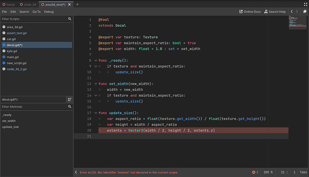Collapse the scripts panel with the left chevron
Screen dimensions: 309x177
pos(76,172)
